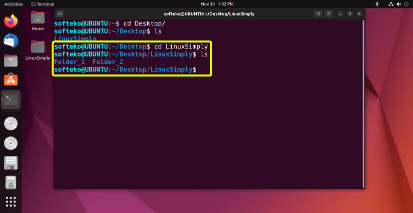Launch Thunderbird Mail from the dock

[x=11, y=41]
